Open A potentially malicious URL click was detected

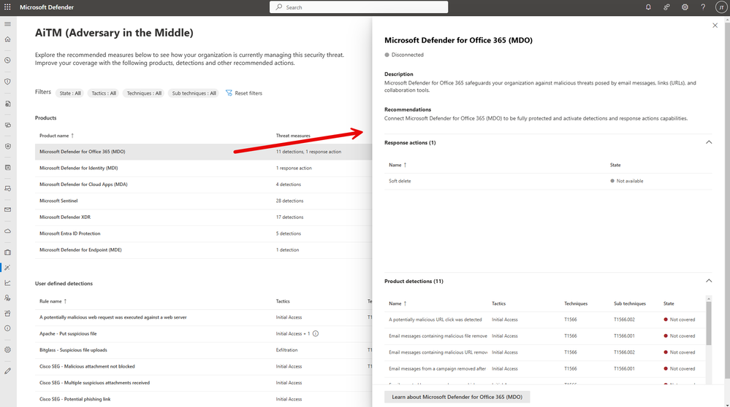pos(436,319)
